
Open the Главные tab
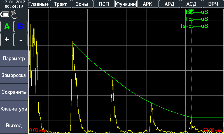point(39,4)
